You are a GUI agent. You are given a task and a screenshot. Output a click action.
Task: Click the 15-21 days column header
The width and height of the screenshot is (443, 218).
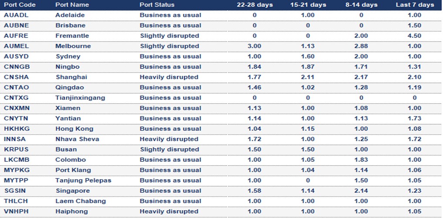click(308, 5)
